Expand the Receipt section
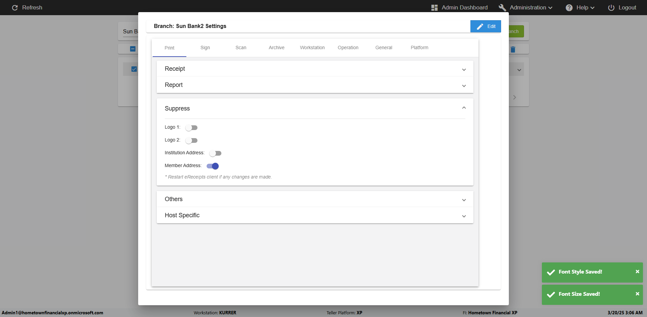647x317 pixels. (464, 69)
